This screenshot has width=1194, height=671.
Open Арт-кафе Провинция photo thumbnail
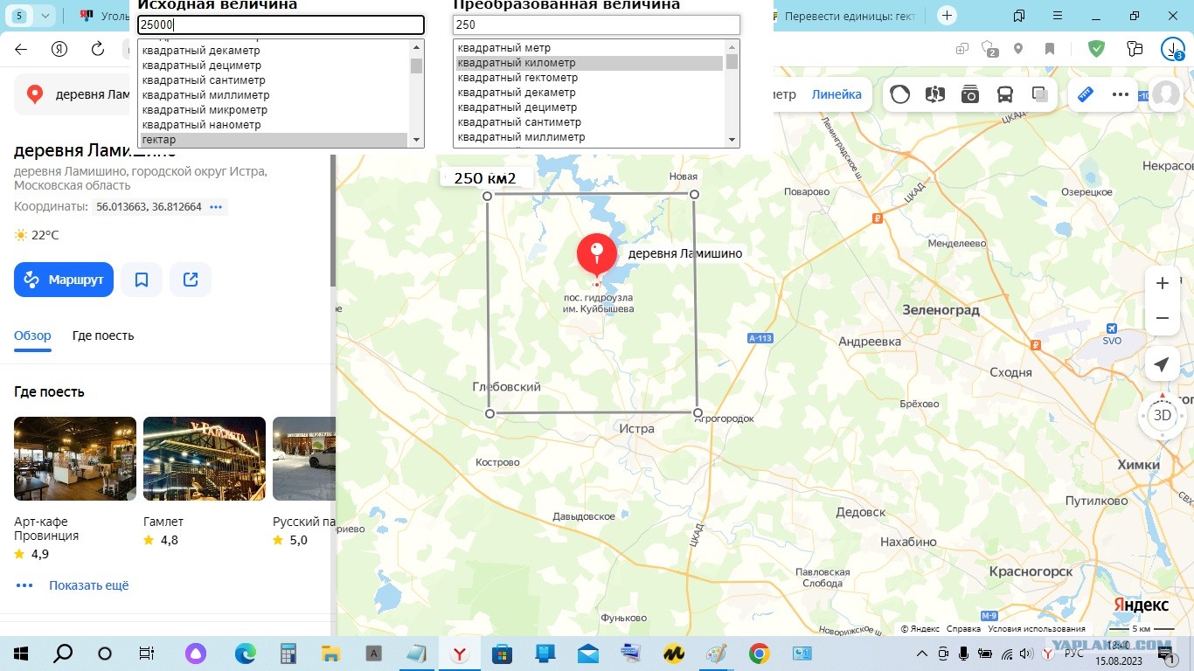click(x=75, y=459)
